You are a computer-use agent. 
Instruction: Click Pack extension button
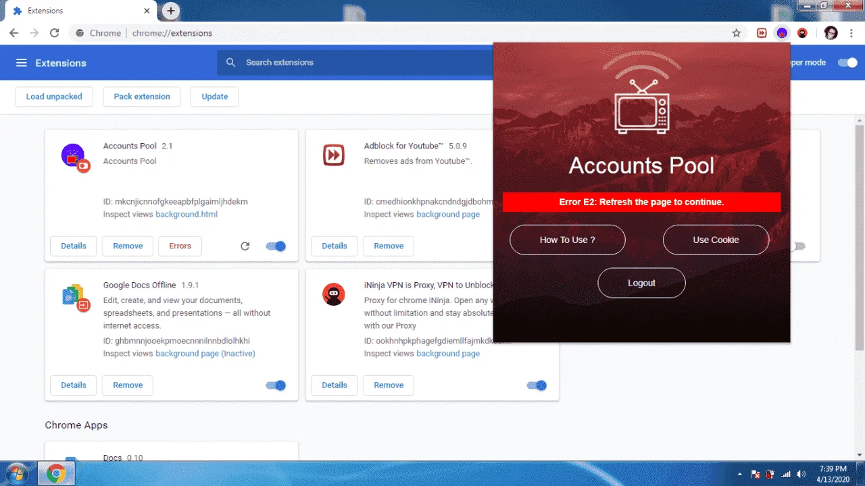point(142,97)
